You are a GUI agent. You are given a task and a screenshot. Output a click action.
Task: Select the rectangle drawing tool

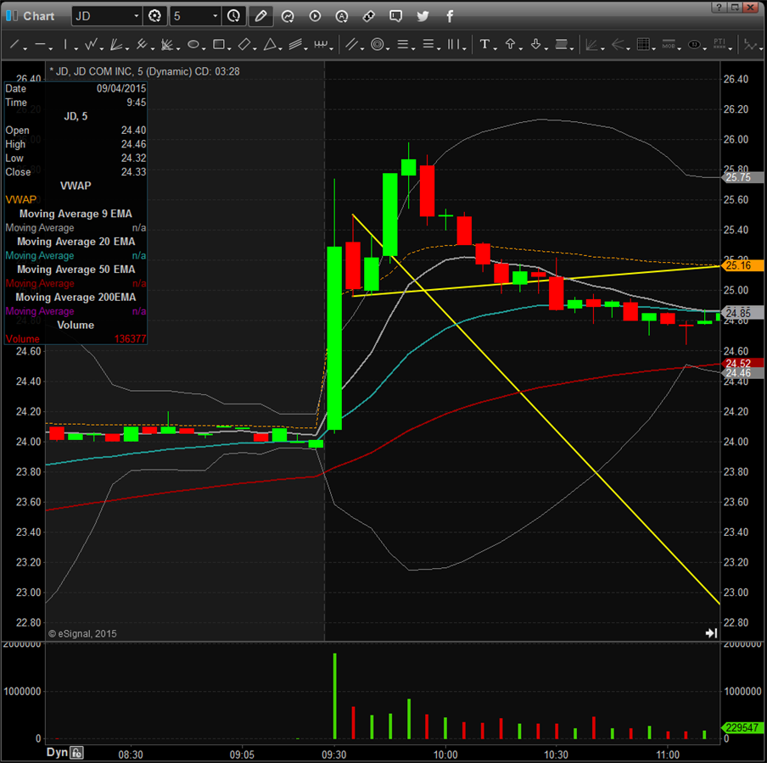tap(219, 45)
